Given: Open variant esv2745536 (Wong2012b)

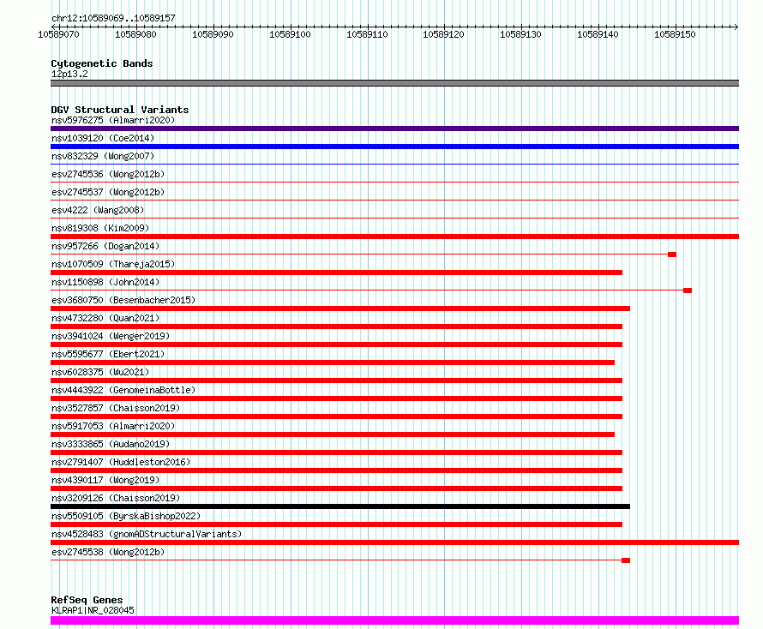Looking at the screenshot, I should click(x=108, y=174).
